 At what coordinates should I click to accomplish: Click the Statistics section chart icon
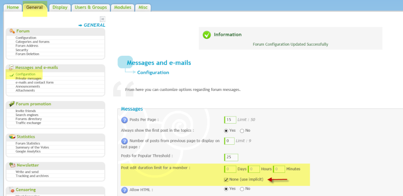(x=12, y=137)
